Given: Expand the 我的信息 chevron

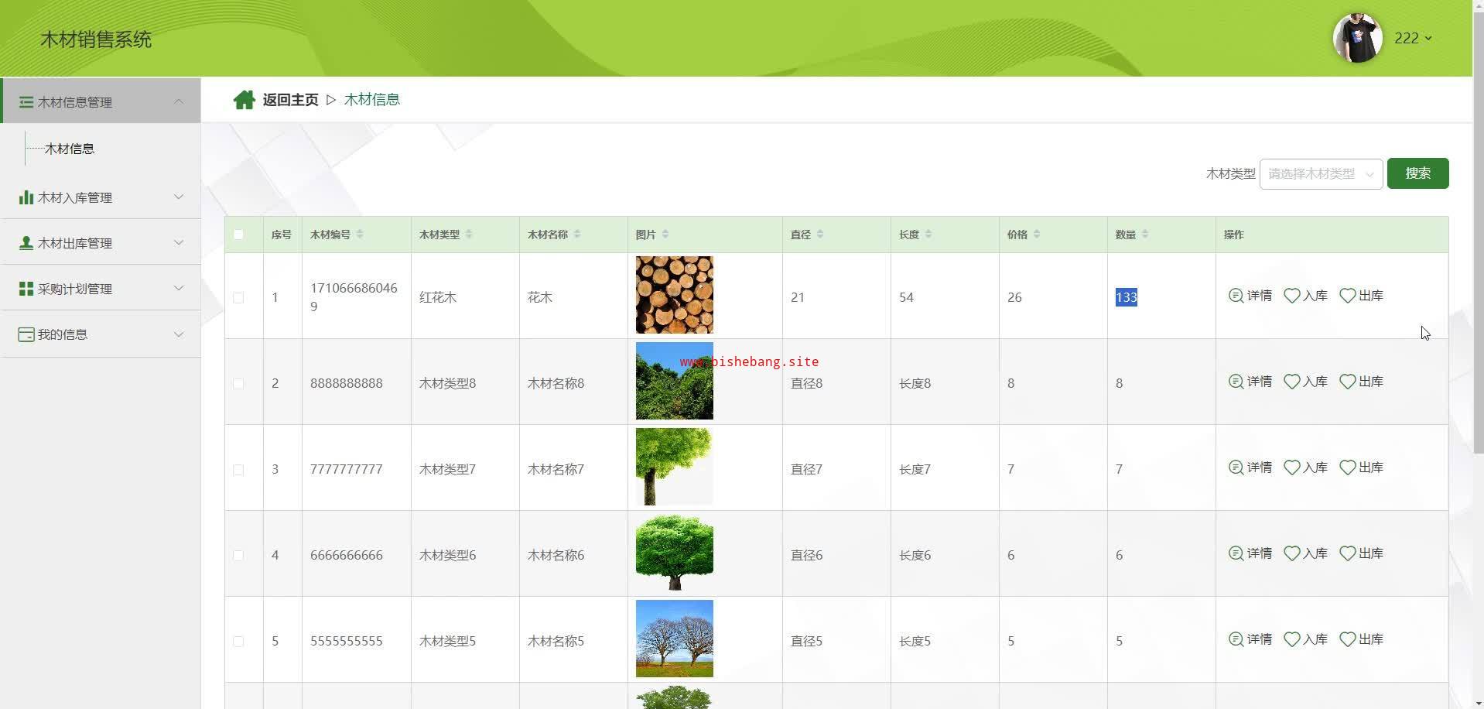Looking at the screenshot, I should point(179,334).
